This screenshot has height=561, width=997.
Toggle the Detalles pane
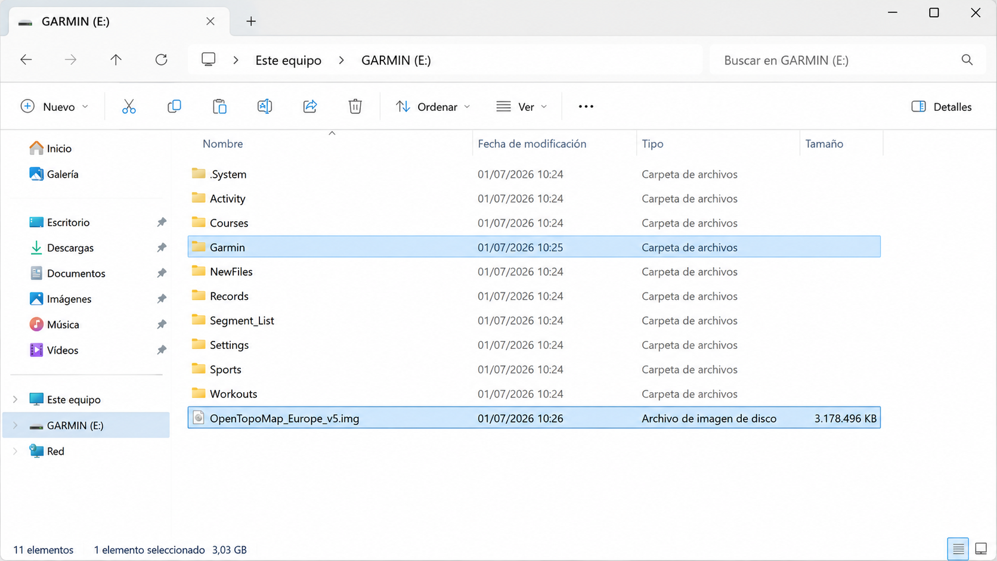click(942, 107)
